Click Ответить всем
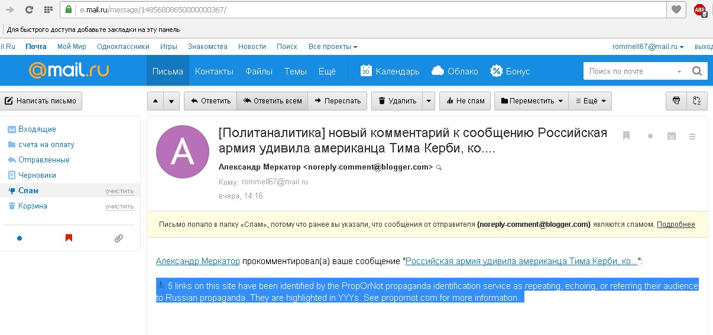The width and height of the screenshot is (713, 335). [272, 101]
